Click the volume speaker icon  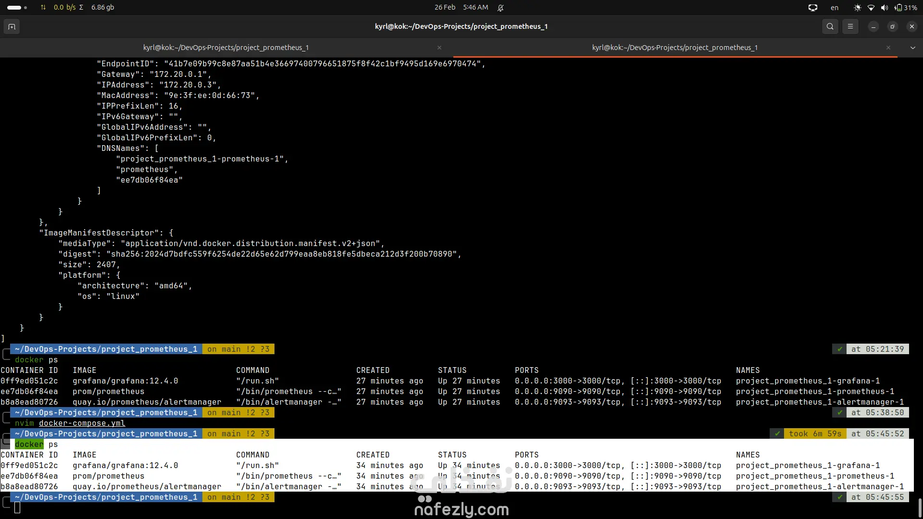click(884, 8)
